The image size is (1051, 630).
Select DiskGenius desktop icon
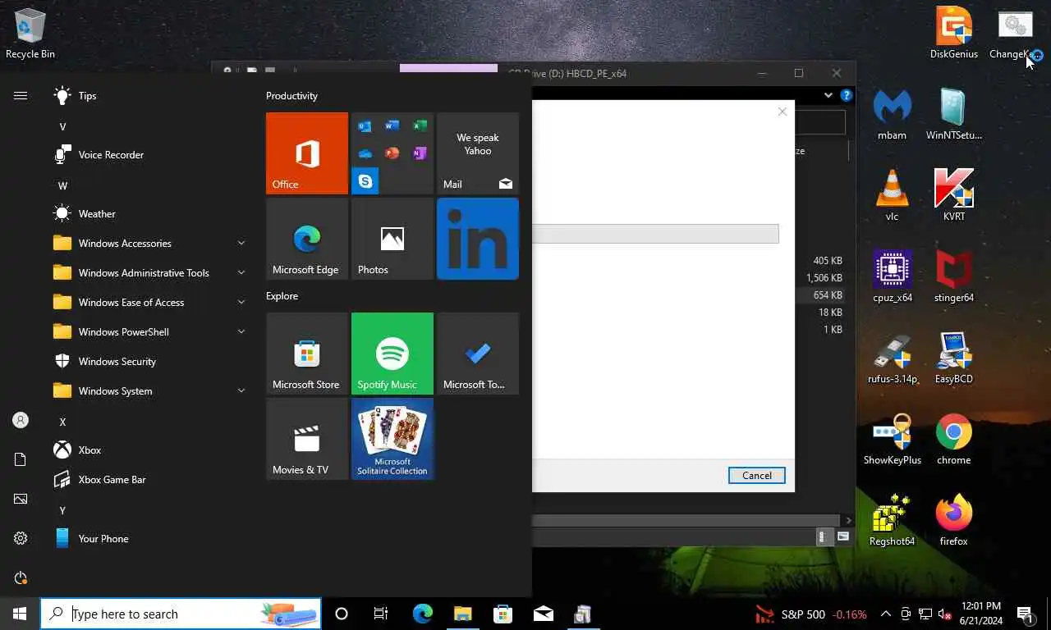coord(954,33)
